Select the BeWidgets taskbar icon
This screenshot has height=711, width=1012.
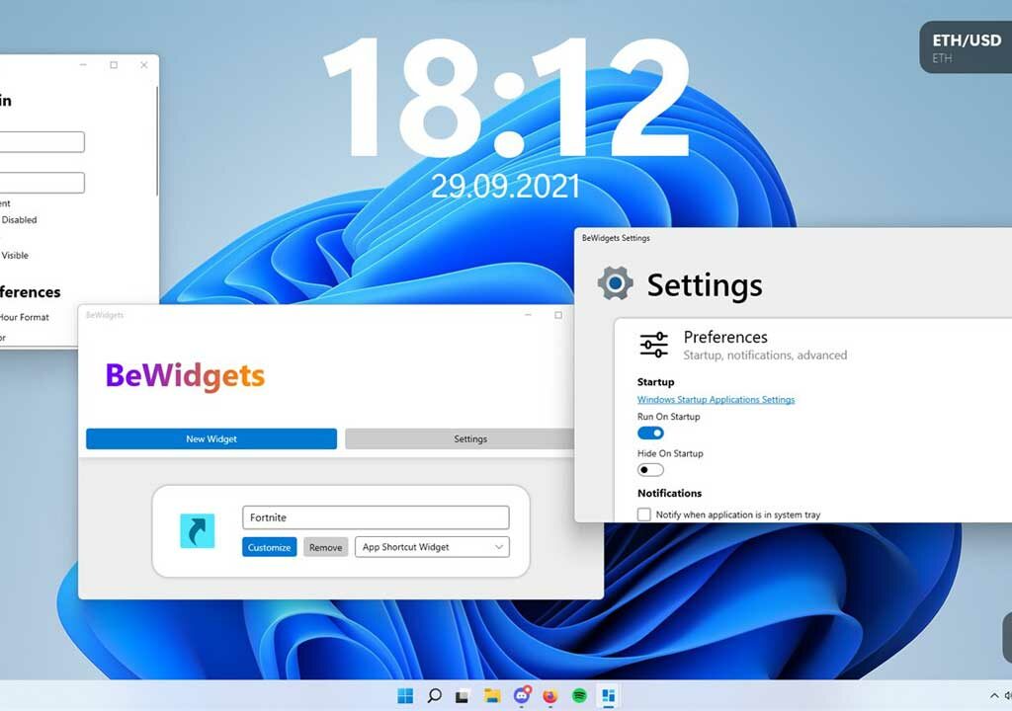(605, 696)
